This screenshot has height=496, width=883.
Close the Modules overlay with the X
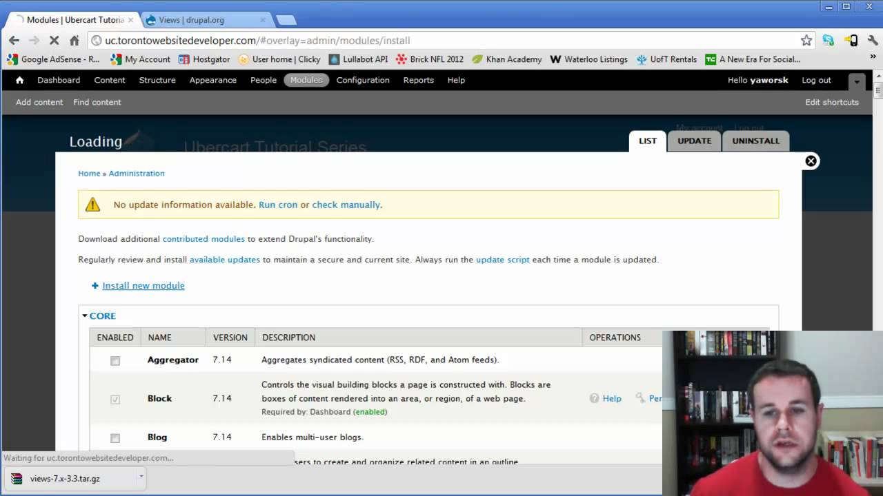click(811, 161)
